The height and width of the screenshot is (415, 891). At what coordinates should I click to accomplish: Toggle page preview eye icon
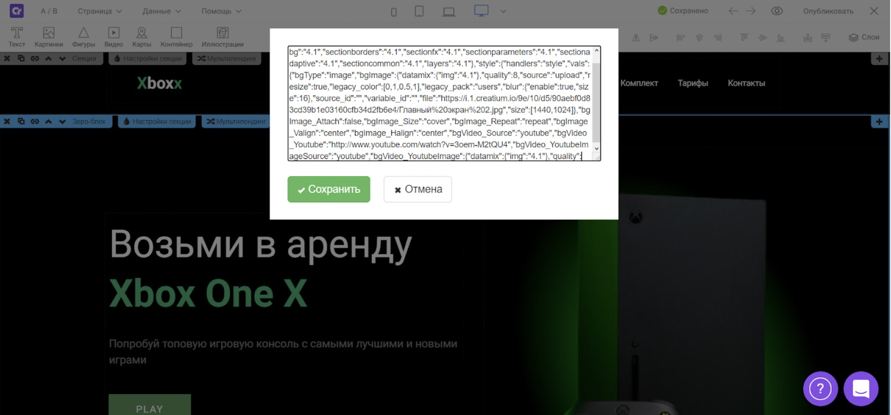777,11
